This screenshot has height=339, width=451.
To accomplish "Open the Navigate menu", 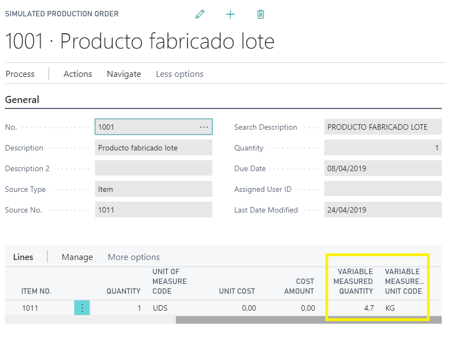I will coord(124,74).
